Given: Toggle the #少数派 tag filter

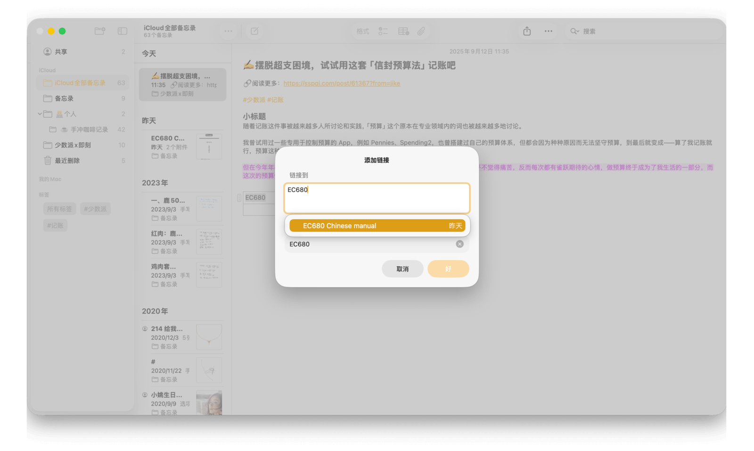Looking at the screenshot, I should pos(95,209).
